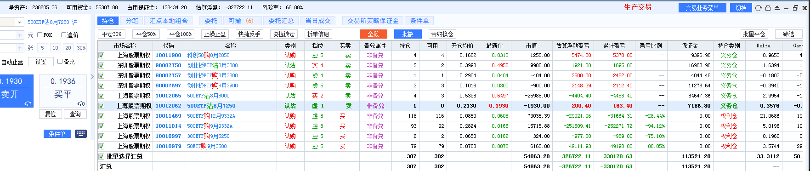Open the 委托 tab

pos(211,21)
